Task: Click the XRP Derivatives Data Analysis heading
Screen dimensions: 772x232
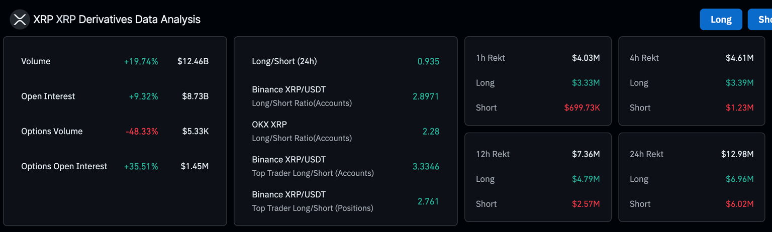Action: pos(117,20)
